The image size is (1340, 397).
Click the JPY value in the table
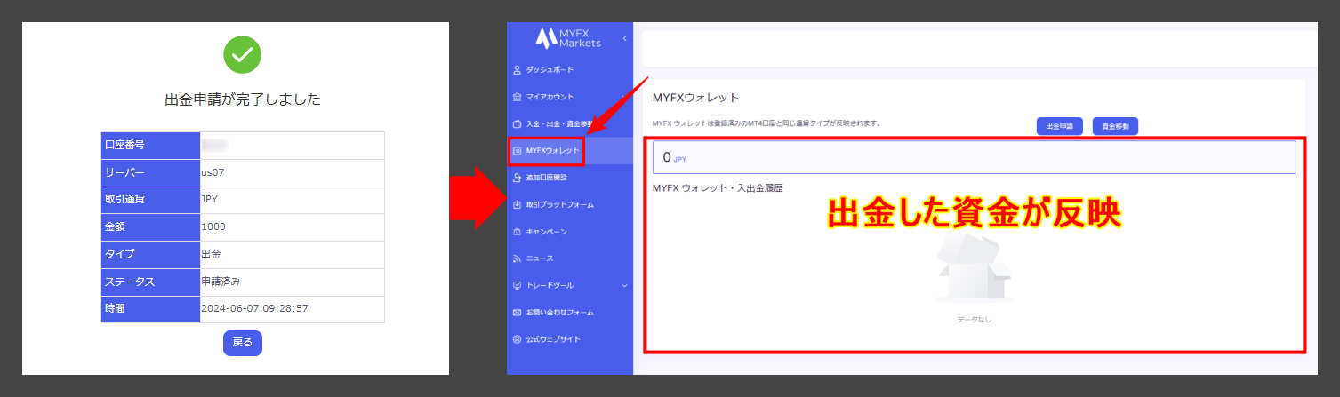[211, 200]
